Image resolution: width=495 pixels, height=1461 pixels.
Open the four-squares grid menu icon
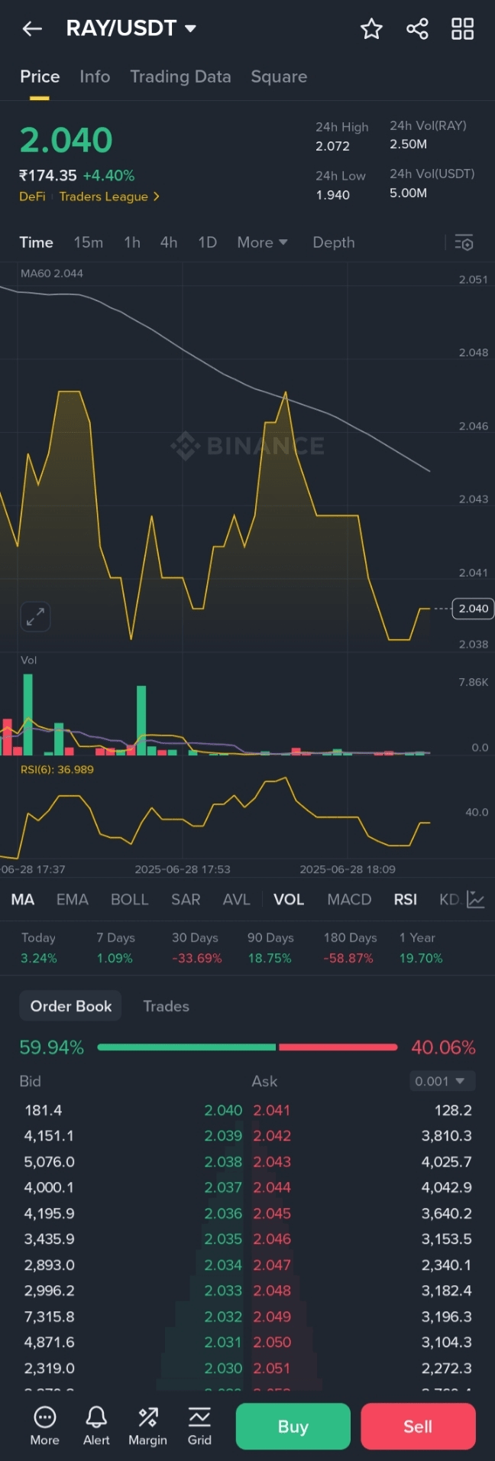point(462,29)
